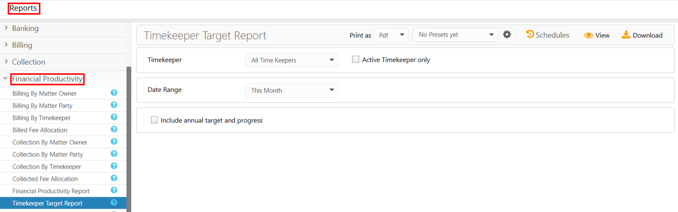The height and width of the screenshot is (212, 678).
Task: Click help icon for Financial Productivity Report
Action: click(x=114, y=190)
